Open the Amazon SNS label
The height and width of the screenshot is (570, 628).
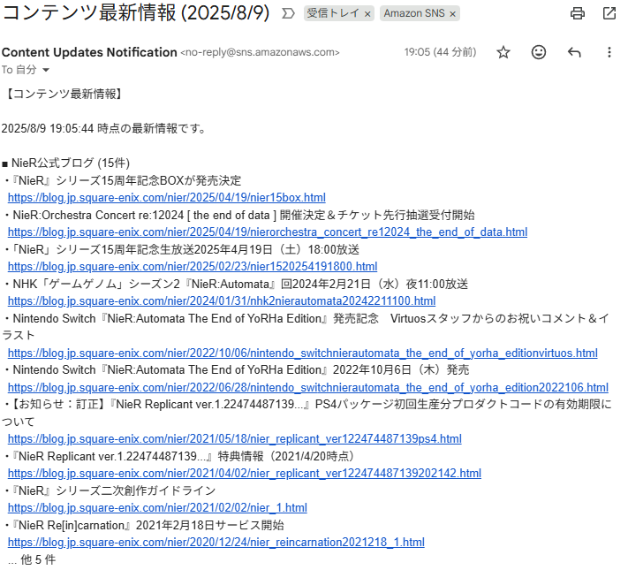pyautogui.click(x=414, y=13)
